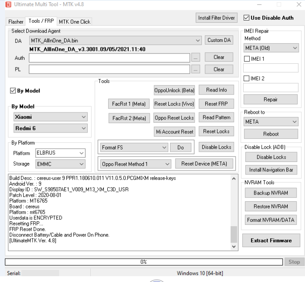The image size is (305, 282).
Task: Open the Reboot to META dropdown
Action: [271, 122]
